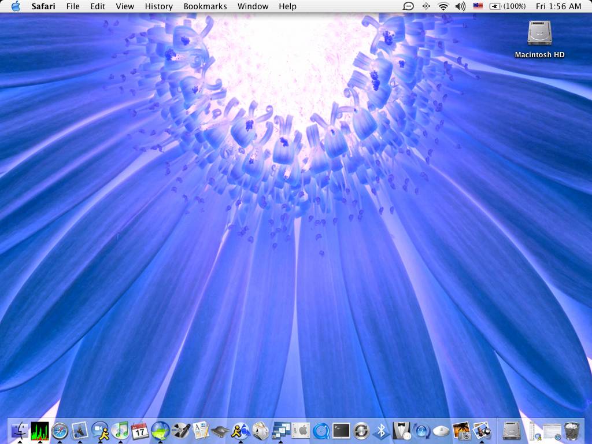Image resolution: width=592 pixels, height=444 pixels.
Task: Restore the minimized tall window with AIM badge
Action: 534,431
